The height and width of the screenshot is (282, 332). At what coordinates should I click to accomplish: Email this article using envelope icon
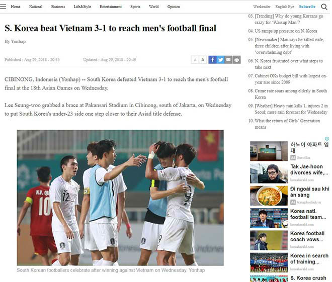pos(228,60)
